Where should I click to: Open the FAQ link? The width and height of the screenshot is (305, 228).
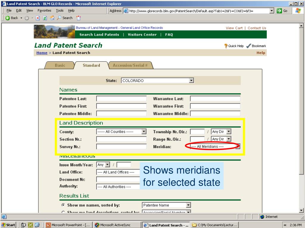[x=169, y=34]
